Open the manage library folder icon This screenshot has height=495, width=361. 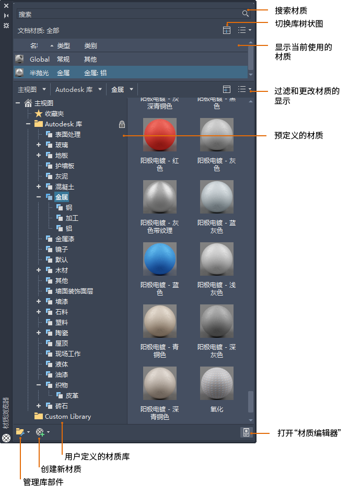coord(20,432)
